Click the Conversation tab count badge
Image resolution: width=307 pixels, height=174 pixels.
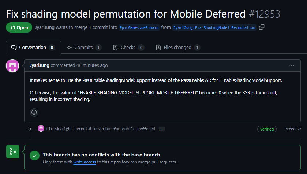click(x=52, y=48)
